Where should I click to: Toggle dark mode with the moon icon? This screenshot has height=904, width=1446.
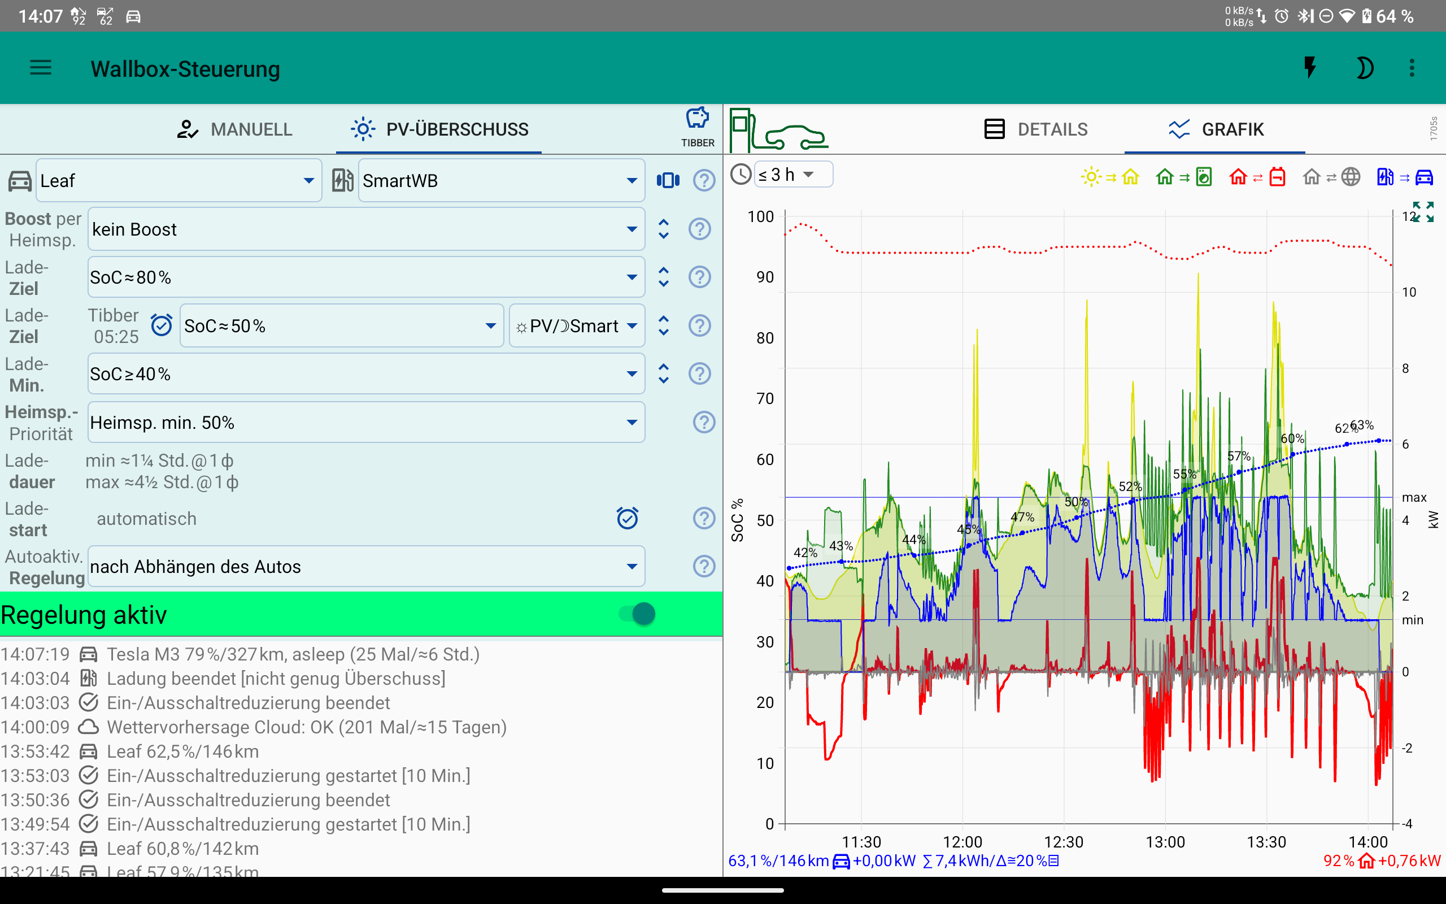pos(1365,68)
